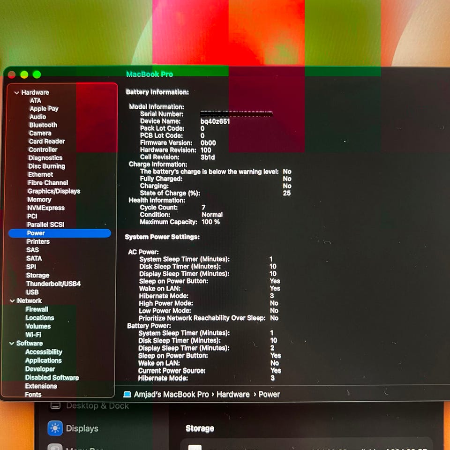Click the green zoom window button

37,75
